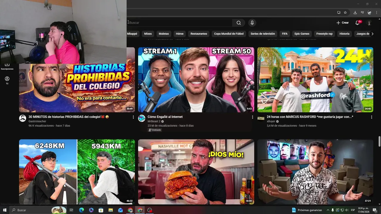Click the Doblado badge under MrBeast video
Image resolution: width=381 pixels, height=214 pixels.
click(x=155, y=130)
